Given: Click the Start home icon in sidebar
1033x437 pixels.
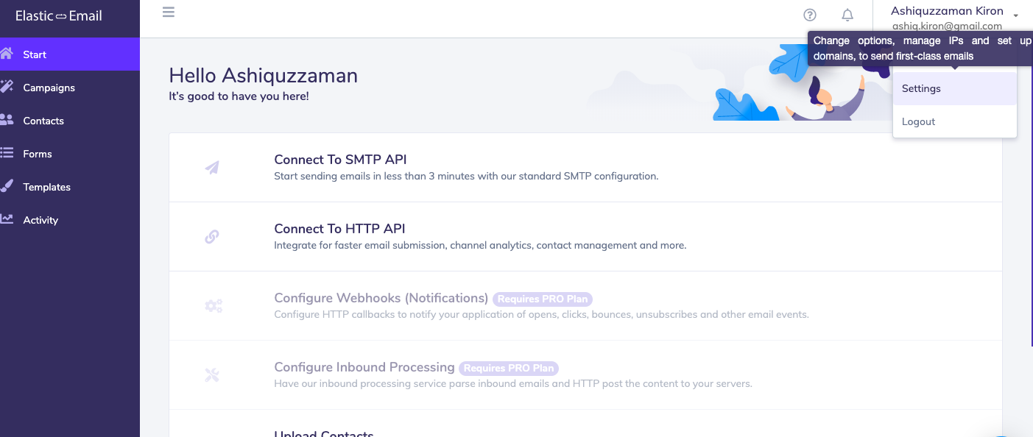Looking at the screenshot, I should coord(7,54).
